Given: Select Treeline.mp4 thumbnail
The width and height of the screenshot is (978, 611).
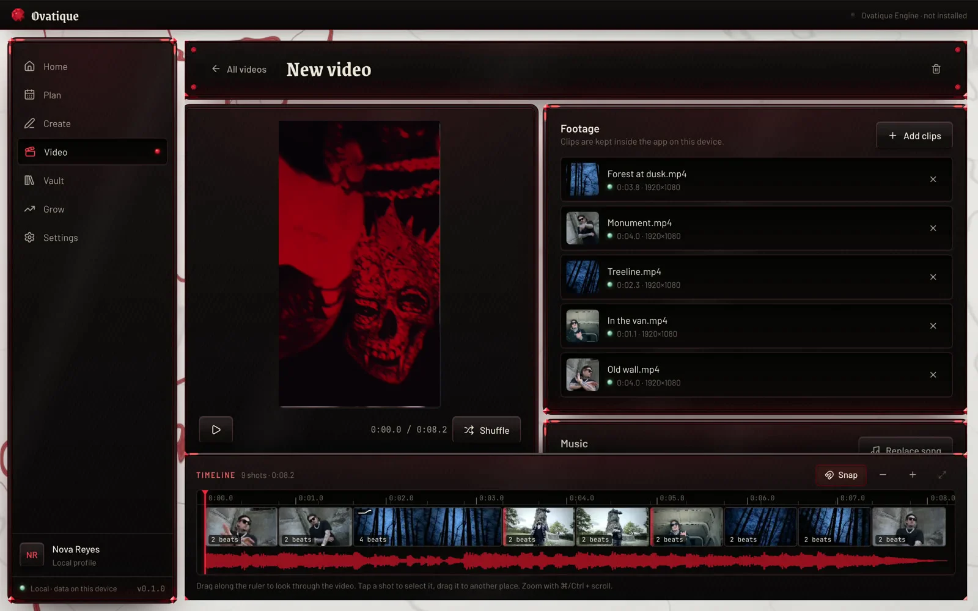Looking at the screenshot, I should [583, 277].
